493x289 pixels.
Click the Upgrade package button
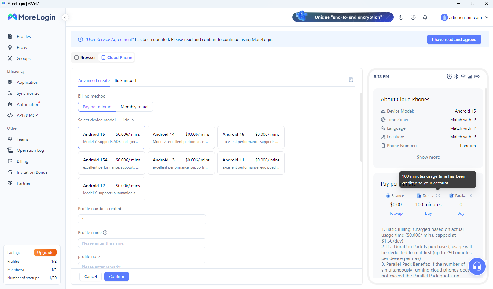pyautogui.click(x=45, y=252)
